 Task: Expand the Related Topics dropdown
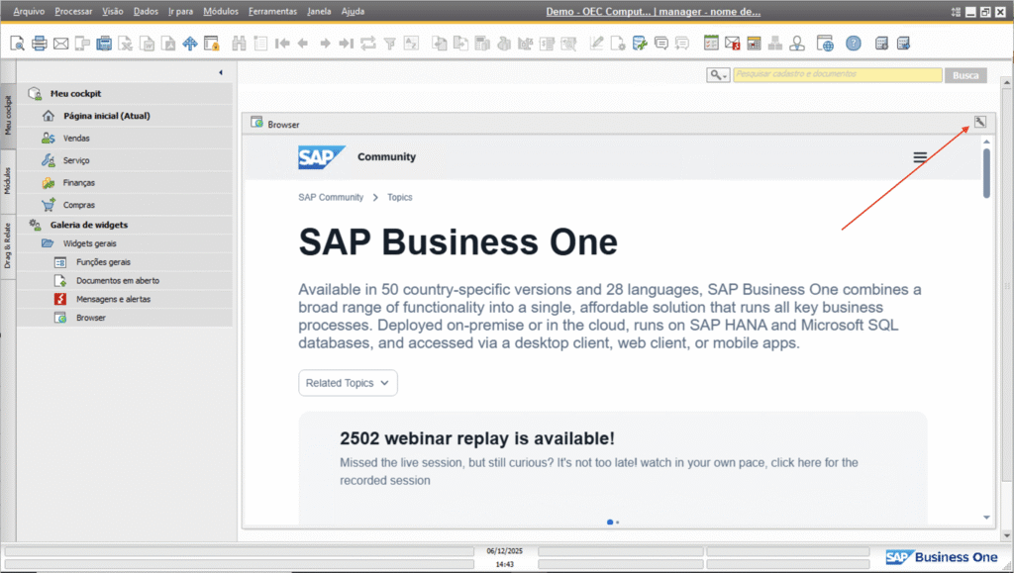[x=348, y=383]
